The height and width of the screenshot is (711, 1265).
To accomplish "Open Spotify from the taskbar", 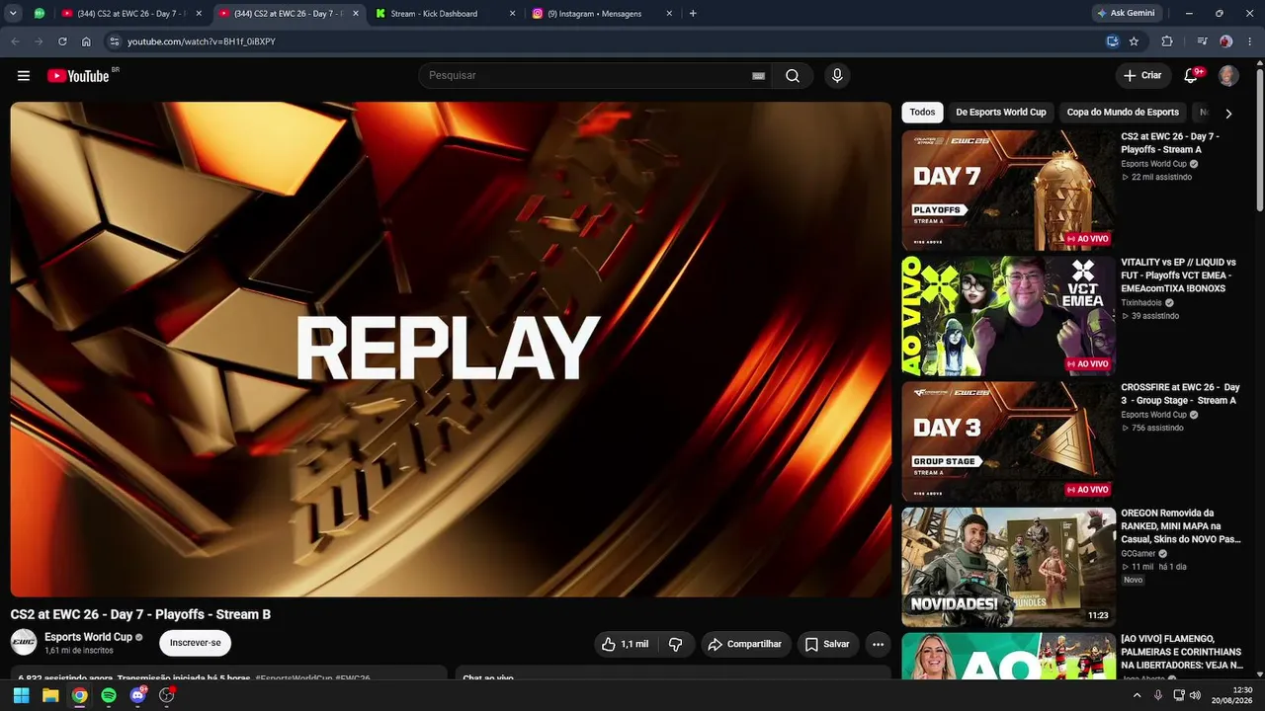I will tap(109, 695).
